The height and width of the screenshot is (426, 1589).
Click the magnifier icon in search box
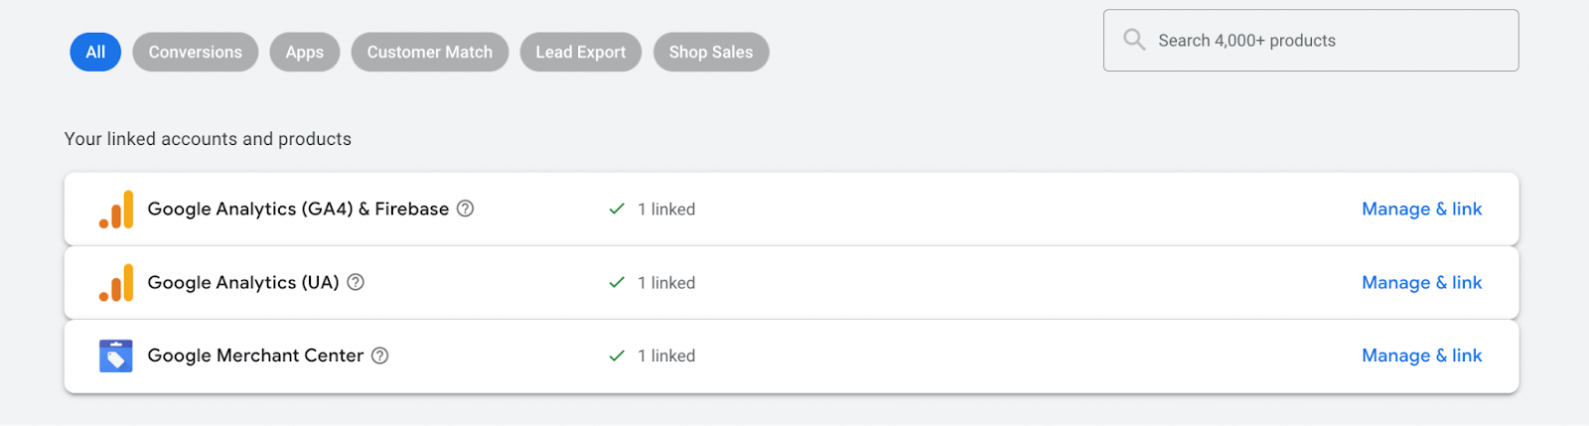tap(1134, 40)
